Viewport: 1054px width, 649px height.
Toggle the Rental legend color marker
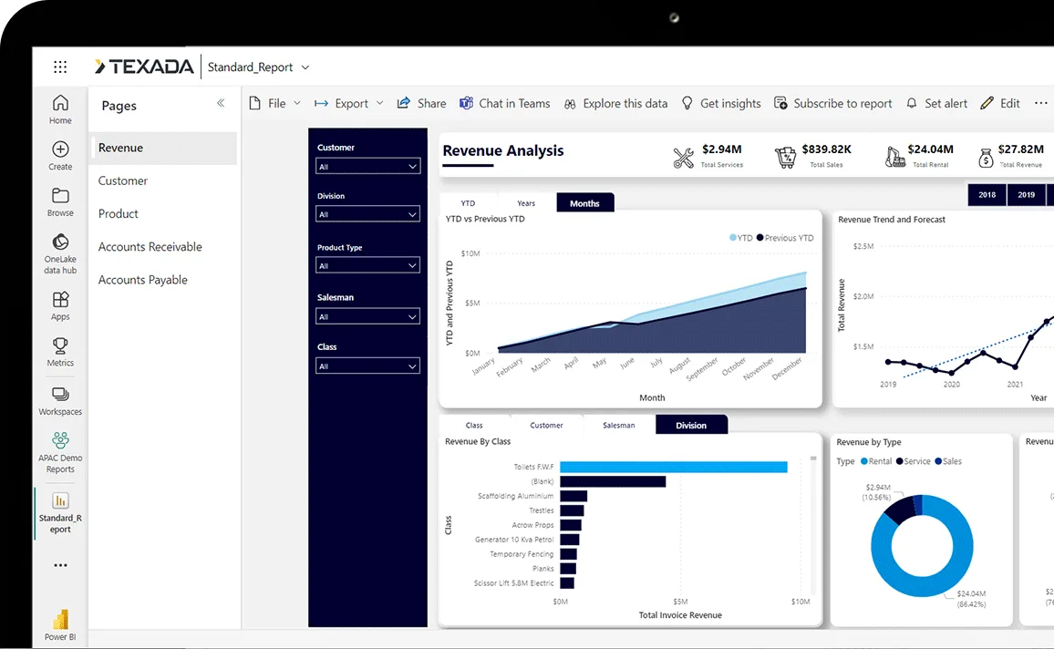click(x=862, y=461)
